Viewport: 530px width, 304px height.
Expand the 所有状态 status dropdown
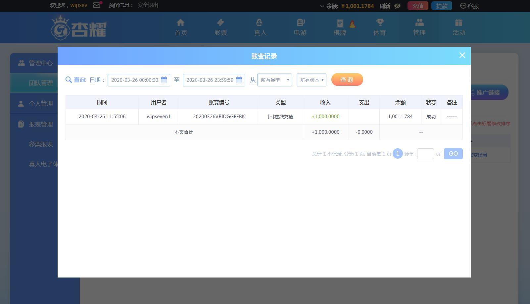point(311,80)
